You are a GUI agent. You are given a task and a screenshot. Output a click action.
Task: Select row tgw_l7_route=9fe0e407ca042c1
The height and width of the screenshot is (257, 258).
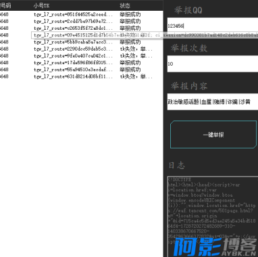pyautogui.click(x=82, y=55)
